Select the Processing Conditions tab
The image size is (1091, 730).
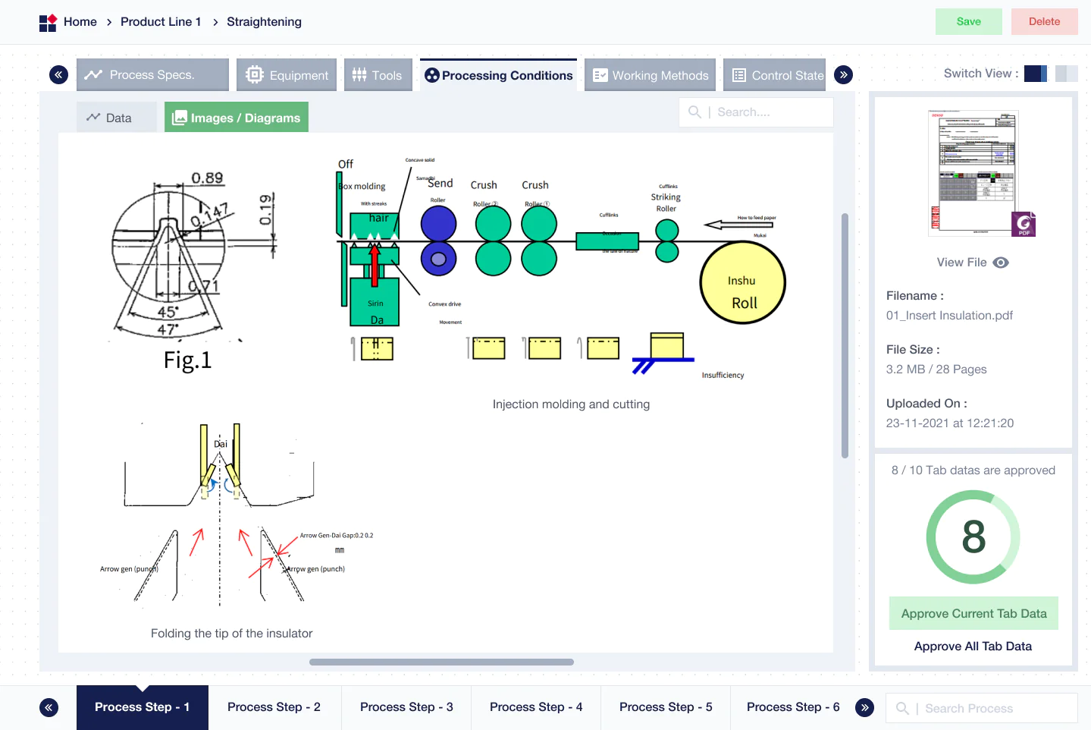click(498, 75)
